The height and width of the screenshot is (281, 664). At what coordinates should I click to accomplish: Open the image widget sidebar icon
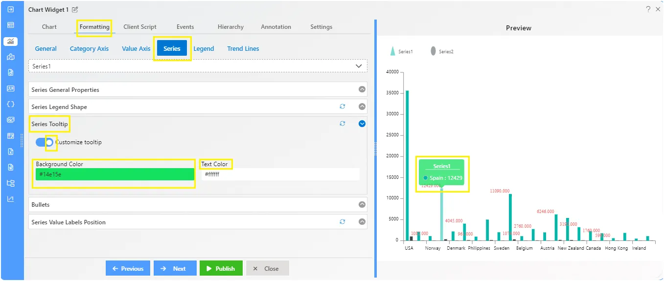(11, 120)
